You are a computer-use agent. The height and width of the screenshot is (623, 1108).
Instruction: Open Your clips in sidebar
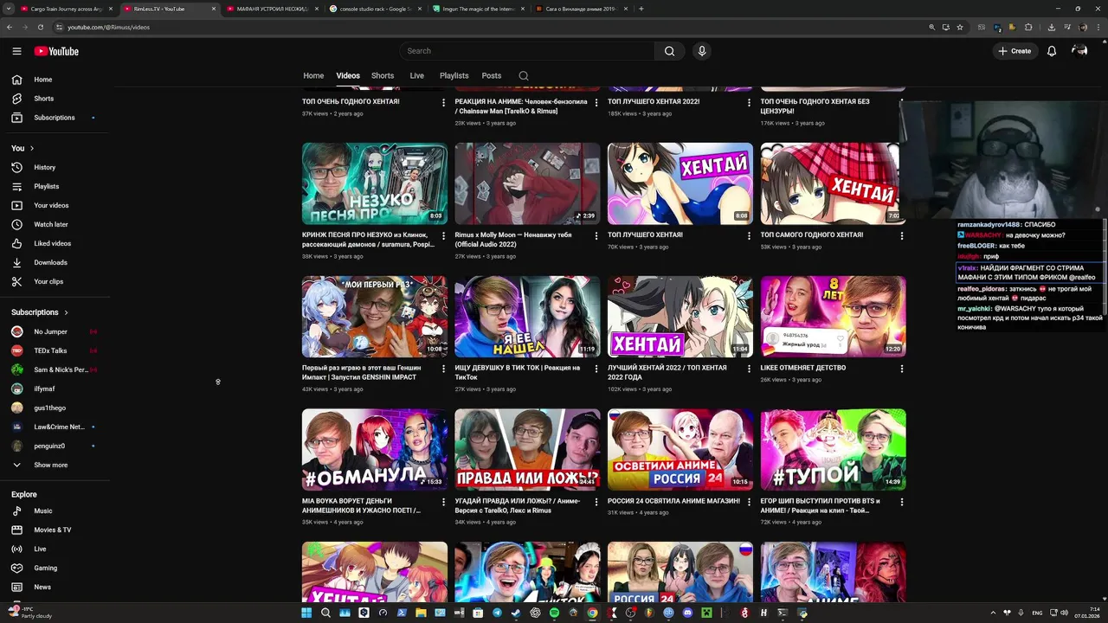pyautogui.click(x=55, y=281)
